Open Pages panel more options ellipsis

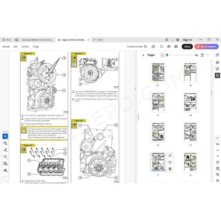tap(208, 55)
